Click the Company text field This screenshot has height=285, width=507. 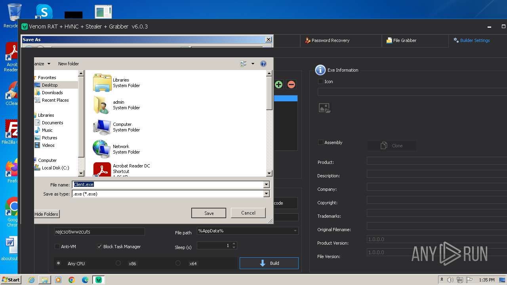437,188
